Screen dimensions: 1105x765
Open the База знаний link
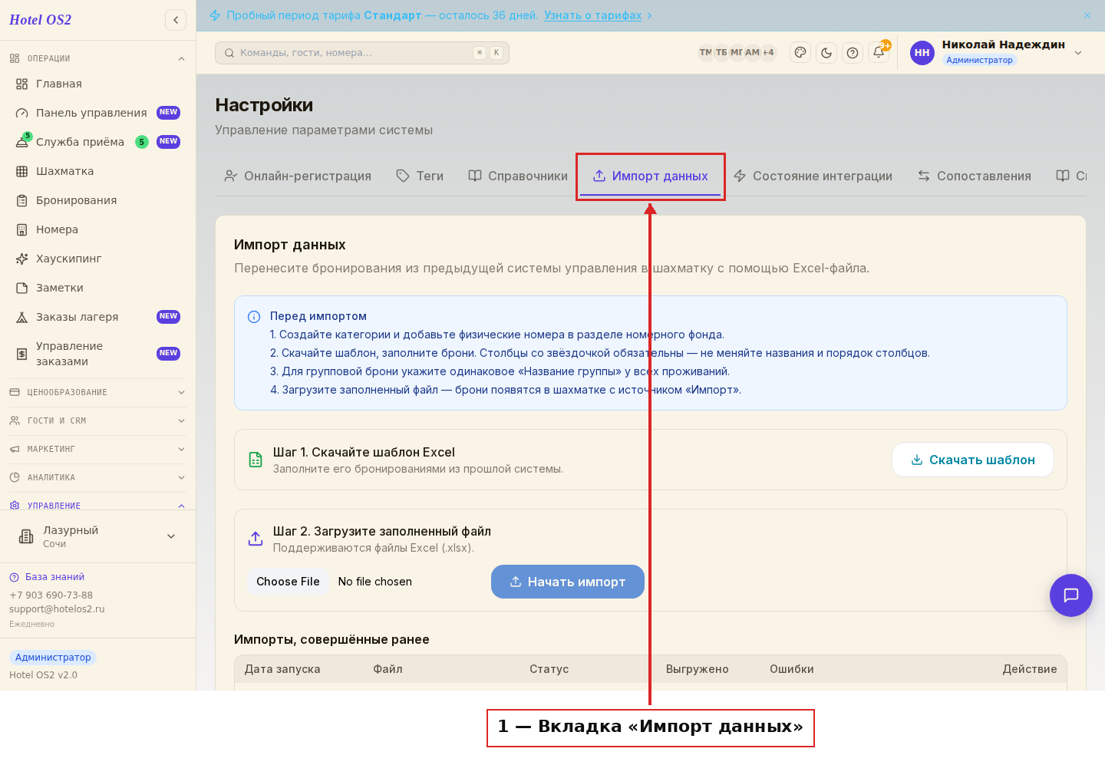click(54, 577)
